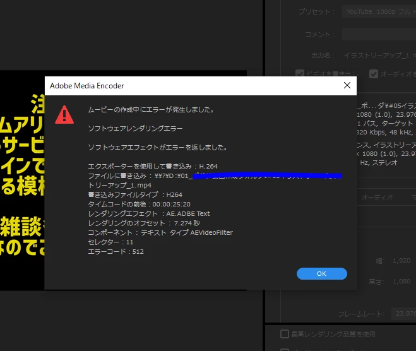Image resolution: width=416 pixels, height=351 pixels.
Task: Switch to the オーディオ tab
Action: (x=377, y=197)
